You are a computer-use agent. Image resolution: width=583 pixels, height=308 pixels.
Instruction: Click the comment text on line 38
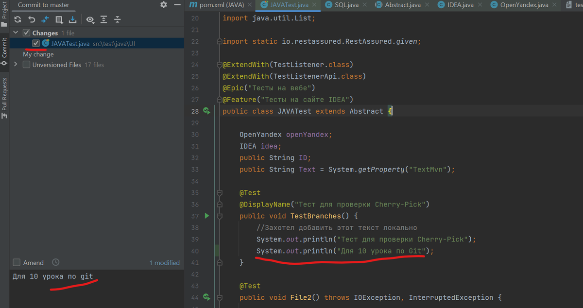click(x=337, y=228)
